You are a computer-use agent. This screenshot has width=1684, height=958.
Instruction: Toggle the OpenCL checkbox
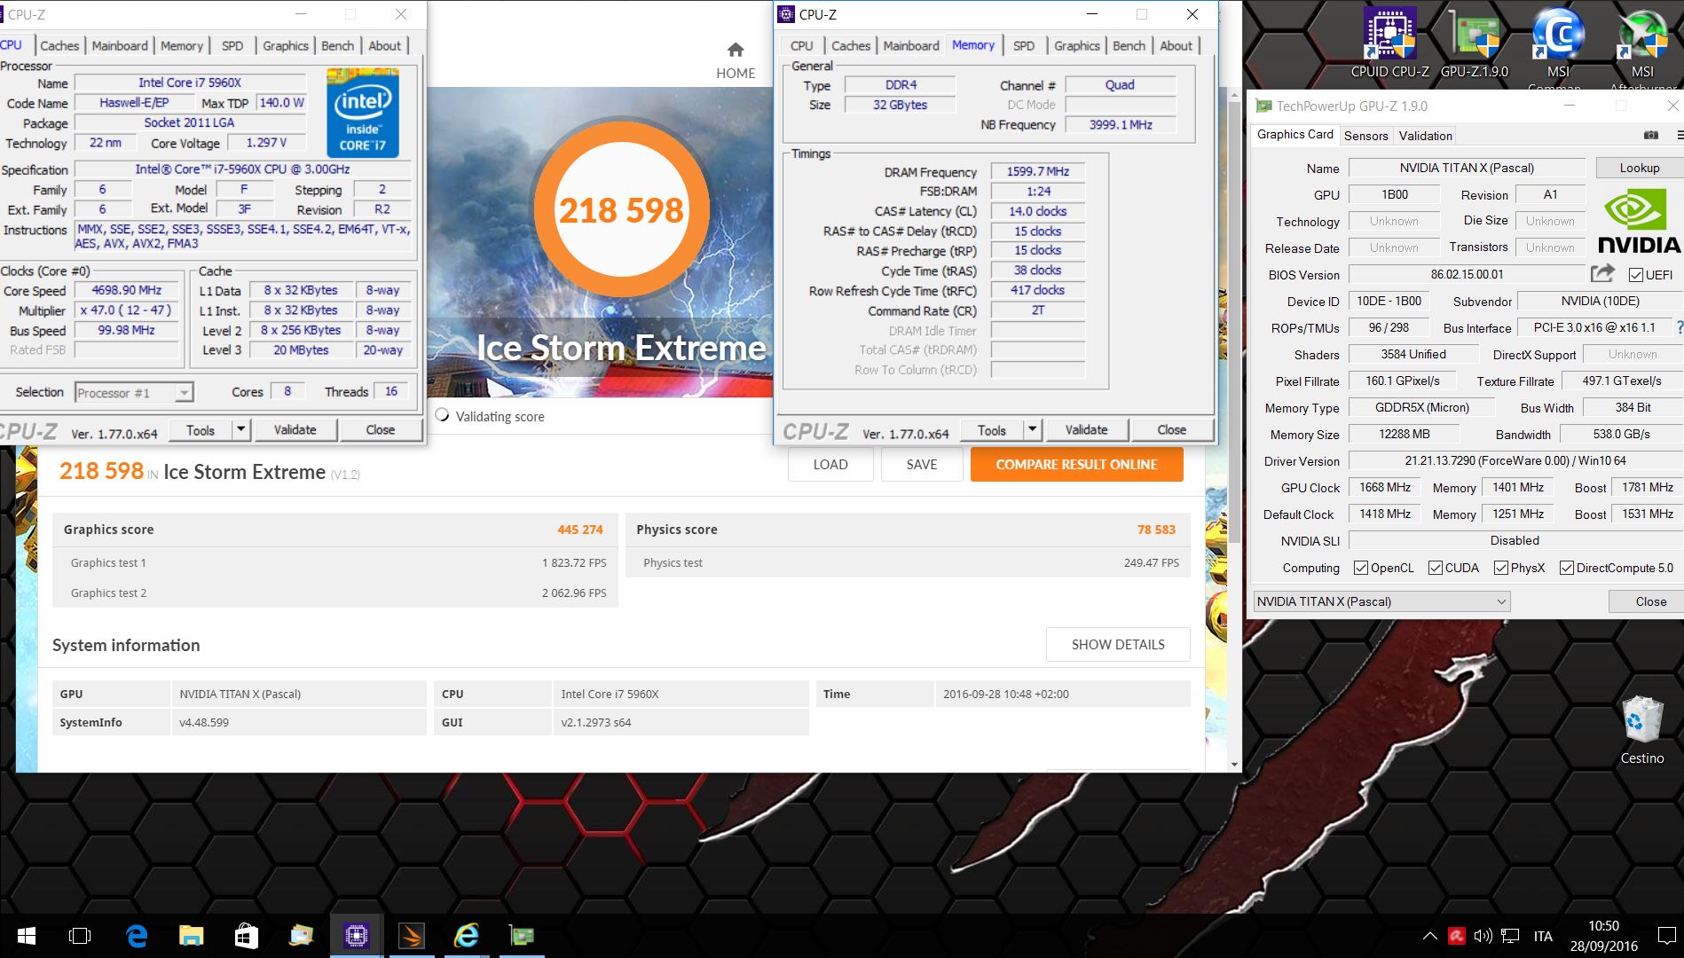1360,568
